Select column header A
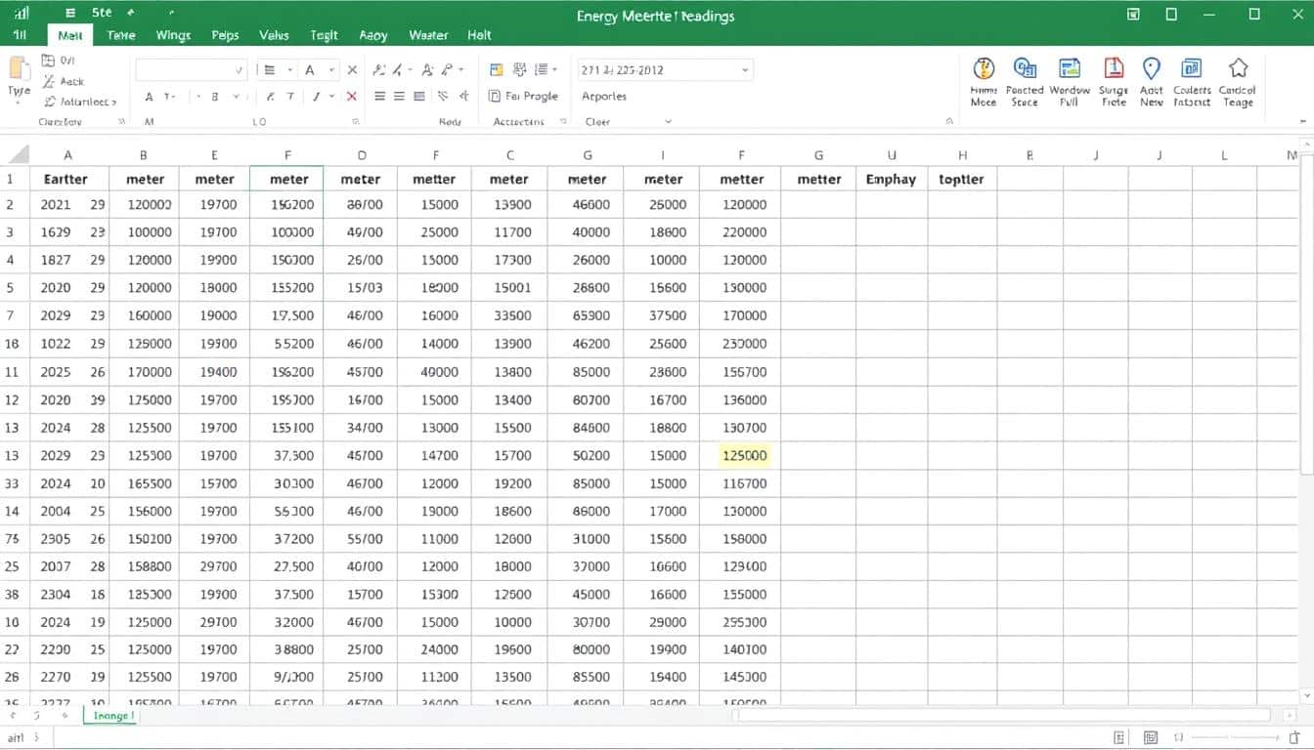 point(68,154)
